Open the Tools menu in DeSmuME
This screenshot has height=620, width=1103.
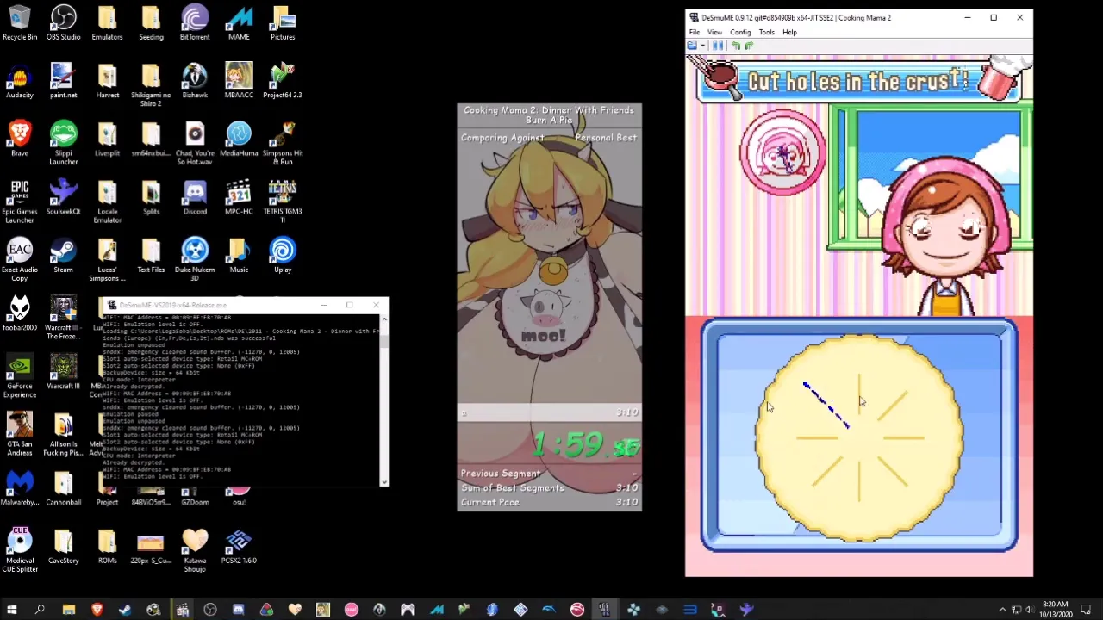click(x=766, y=32)
